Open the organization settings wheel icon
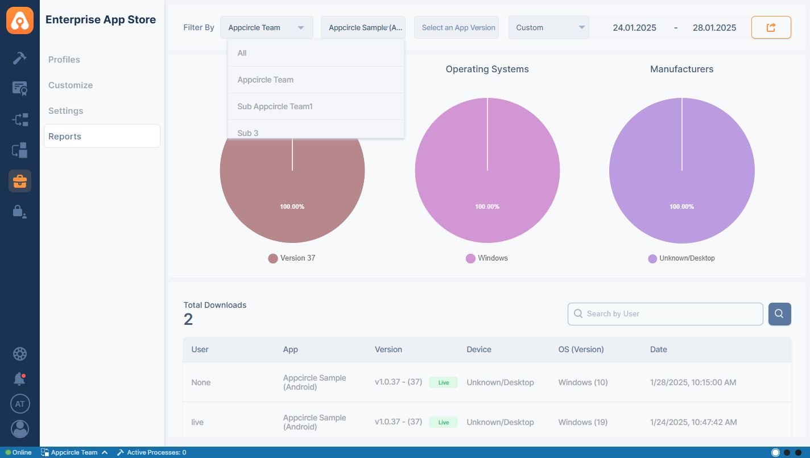This screenshot has height=458, width=810. click(20, 354)
